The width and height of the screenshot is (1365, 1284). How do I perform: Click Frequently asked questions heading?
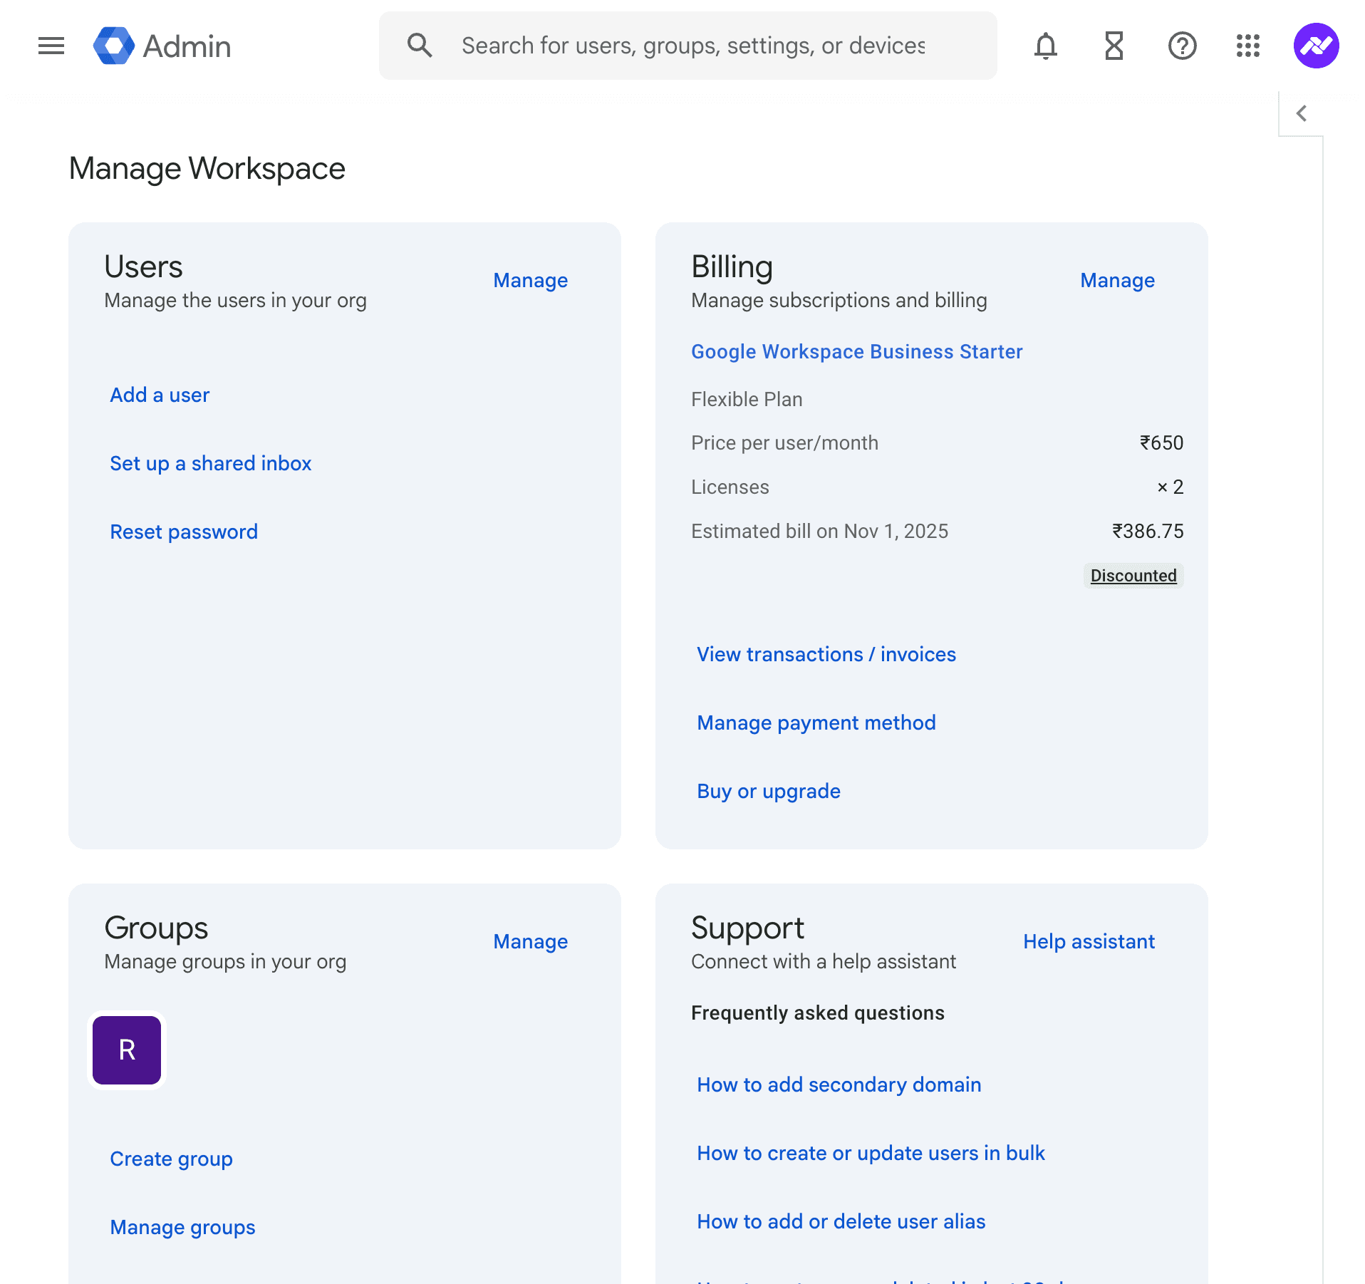[818, 1013]
